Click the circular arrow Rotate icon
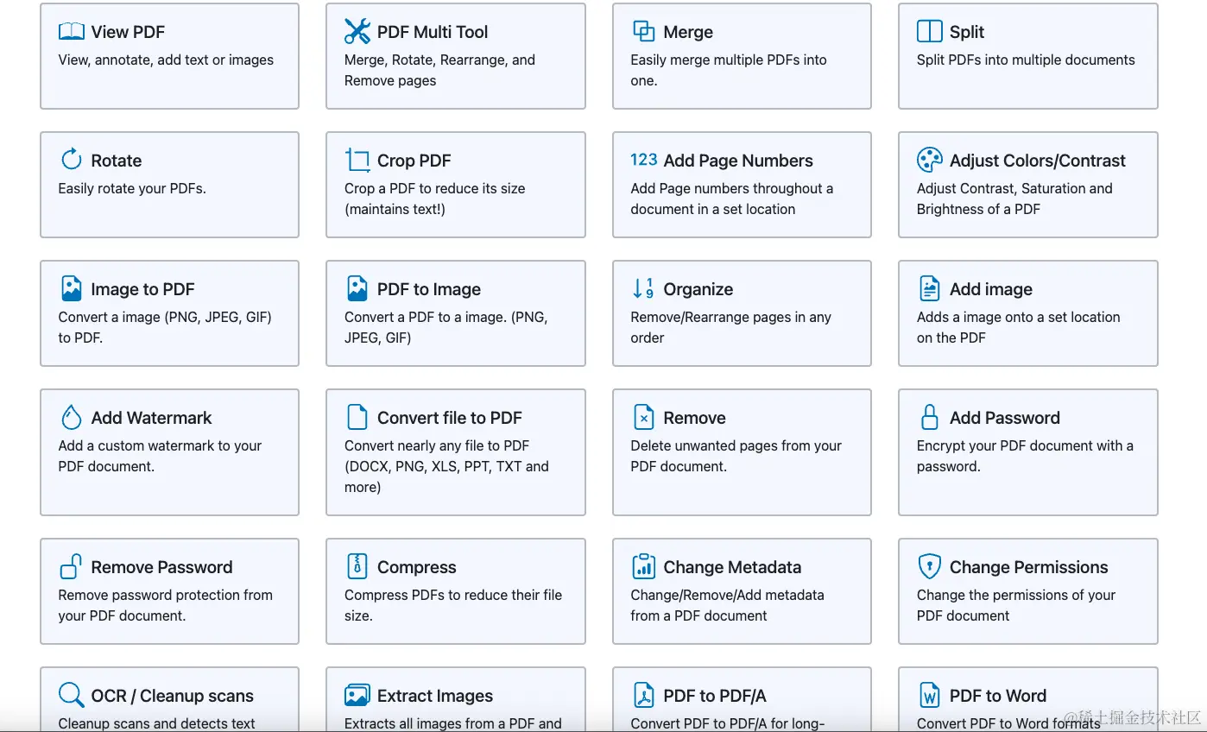This screenshot has width=1207, height=732. [72, 160]
